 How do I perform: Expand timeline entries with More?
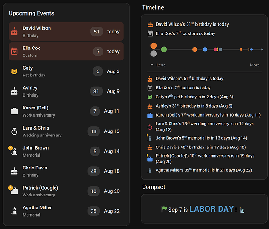(255, 65)
